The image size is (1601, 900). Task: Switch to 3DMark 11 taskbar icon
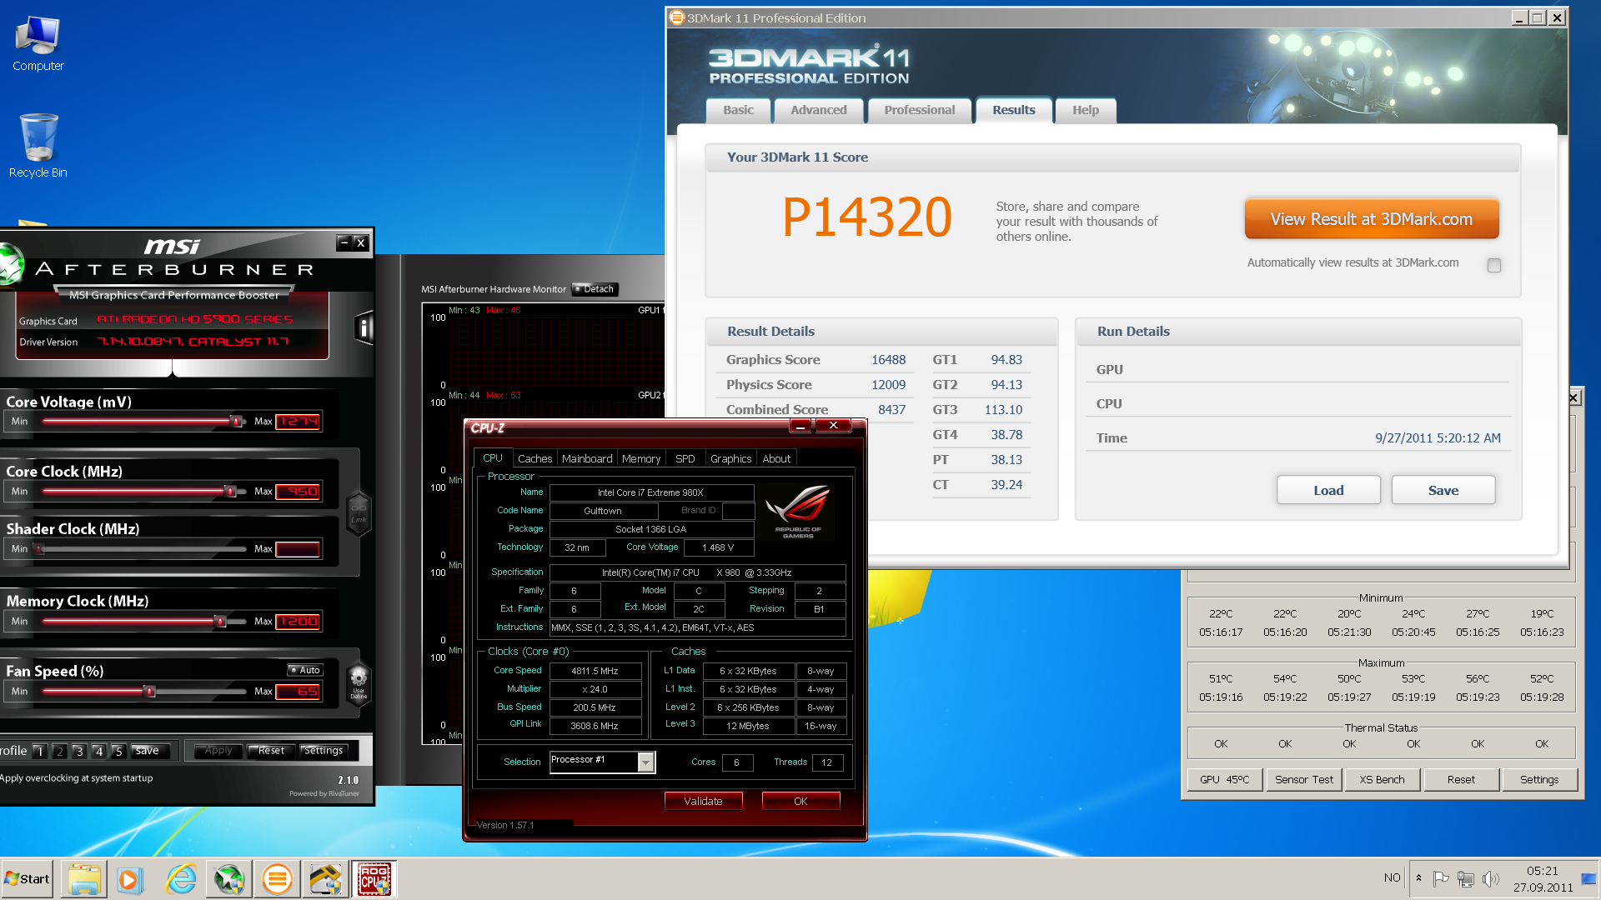tap(278, 879)
